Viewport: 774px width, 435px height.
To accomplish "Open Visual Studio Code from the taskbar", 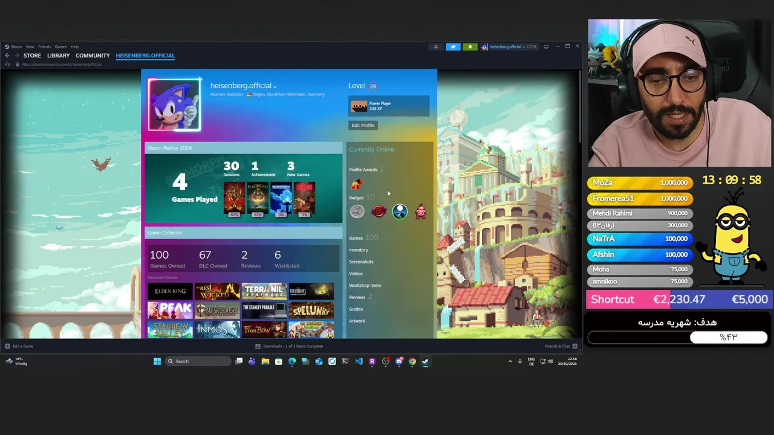I will coord(359,361).
